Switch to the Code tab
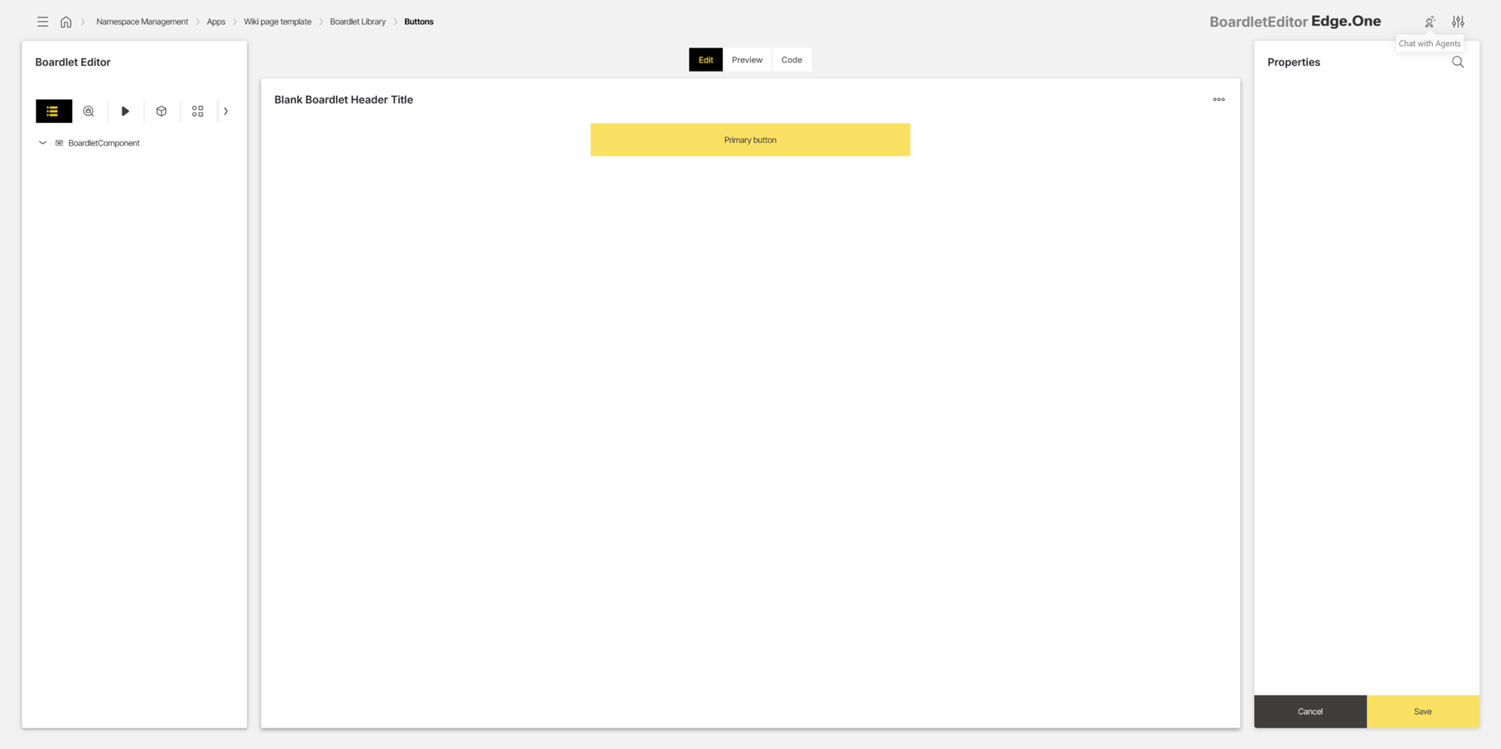The image size is (1501, 749). [x=792, y=60]
